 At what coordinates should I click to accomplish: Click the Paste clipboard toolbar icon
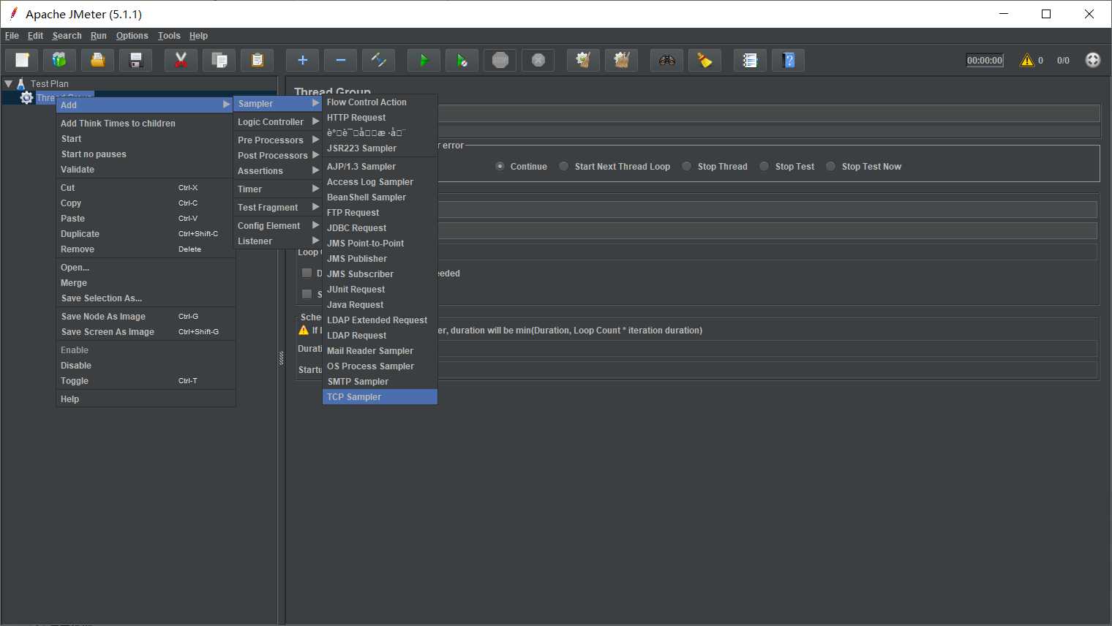pyautogui.click(x=258, y=60)
